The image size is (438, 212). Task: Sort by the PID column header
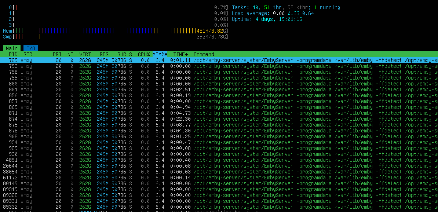click(13, 54)
